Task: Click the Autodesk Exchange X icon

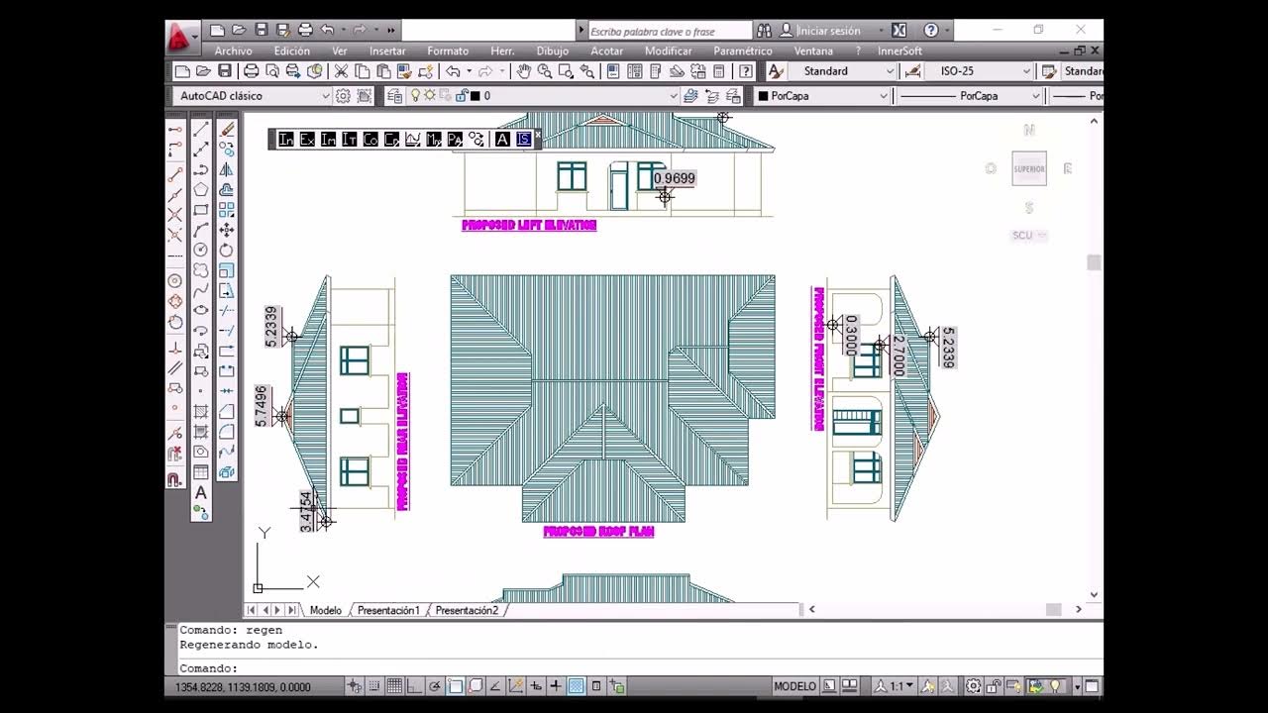Action: (x=898, y=30)
